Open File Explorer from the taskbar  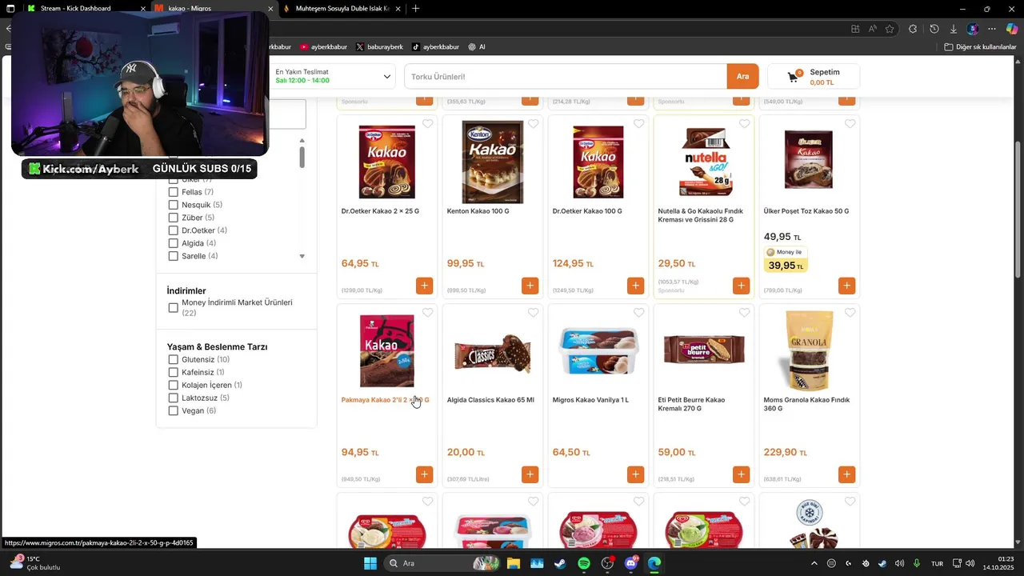click(x=513, y=563)
